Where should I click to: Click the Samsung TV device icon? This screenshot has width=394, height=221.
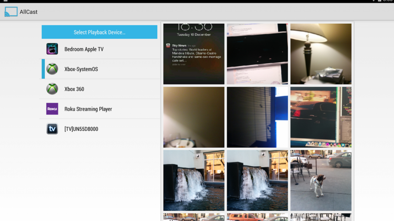pos(52,129)
